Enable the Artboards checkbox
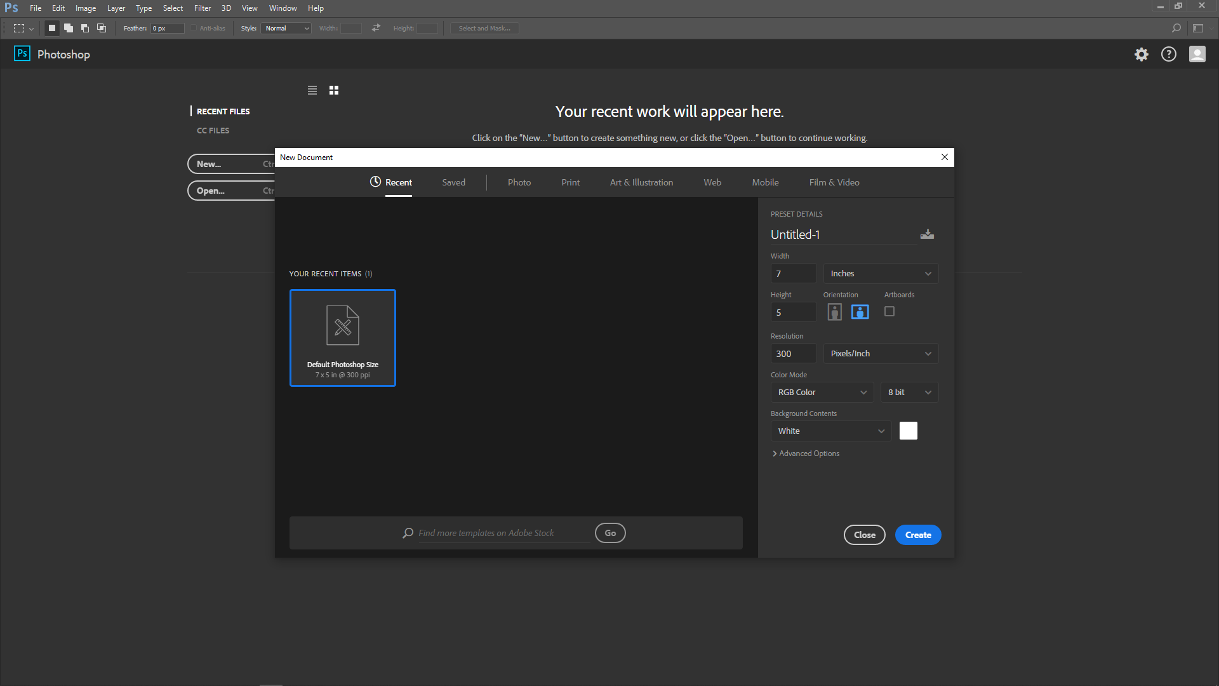Viewport: 1219px width, 686px height. coord(889,311)
